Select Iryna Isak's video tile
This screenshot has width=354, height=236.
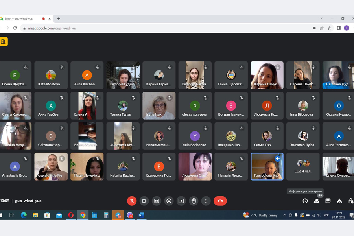(x=159, y=106)
